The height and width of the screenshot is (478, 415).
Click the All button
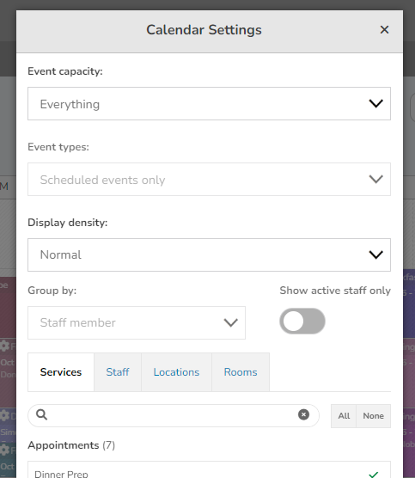click(344, 416)
